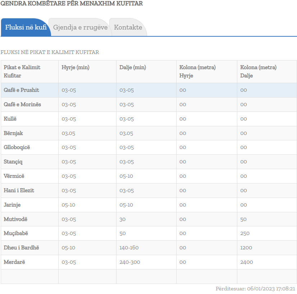Image resolution: width=297 pixels, height=294 pixels.
Task: Select the Merdarë border crossing
Action: pos(13,262)
